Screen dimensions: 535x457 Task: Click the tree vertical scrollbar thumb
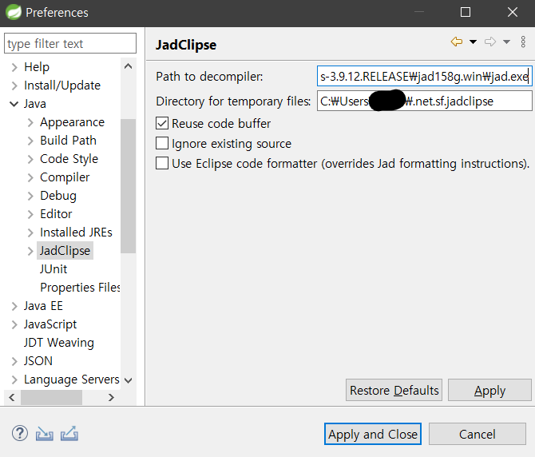click(129, 186)
